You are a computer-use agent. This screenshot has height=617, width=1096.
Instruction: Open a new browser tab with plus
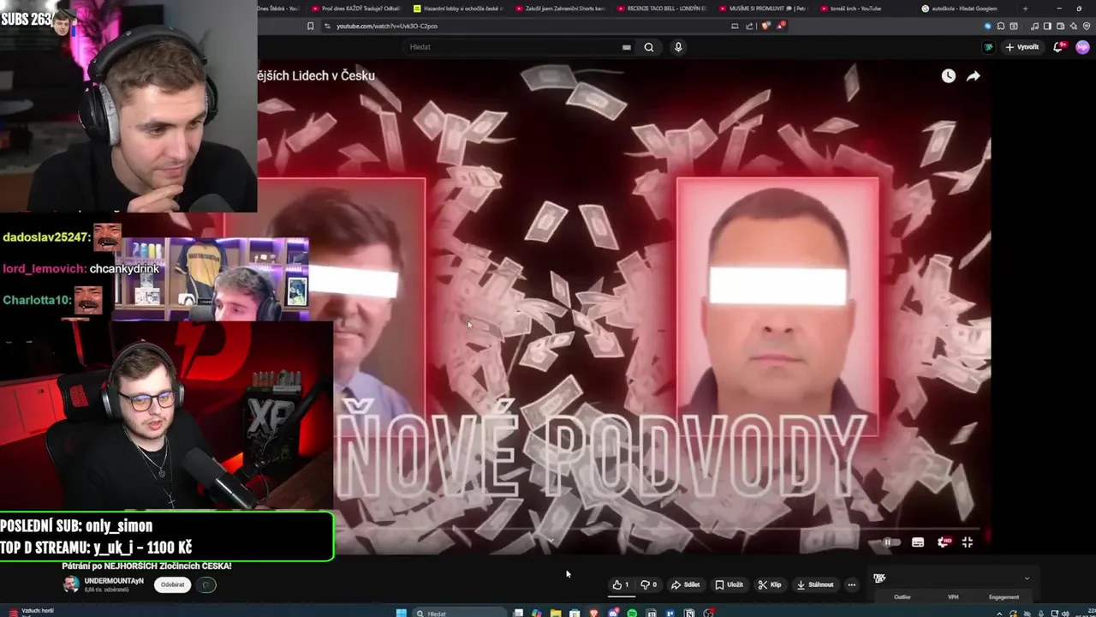tap(1025, 9)
